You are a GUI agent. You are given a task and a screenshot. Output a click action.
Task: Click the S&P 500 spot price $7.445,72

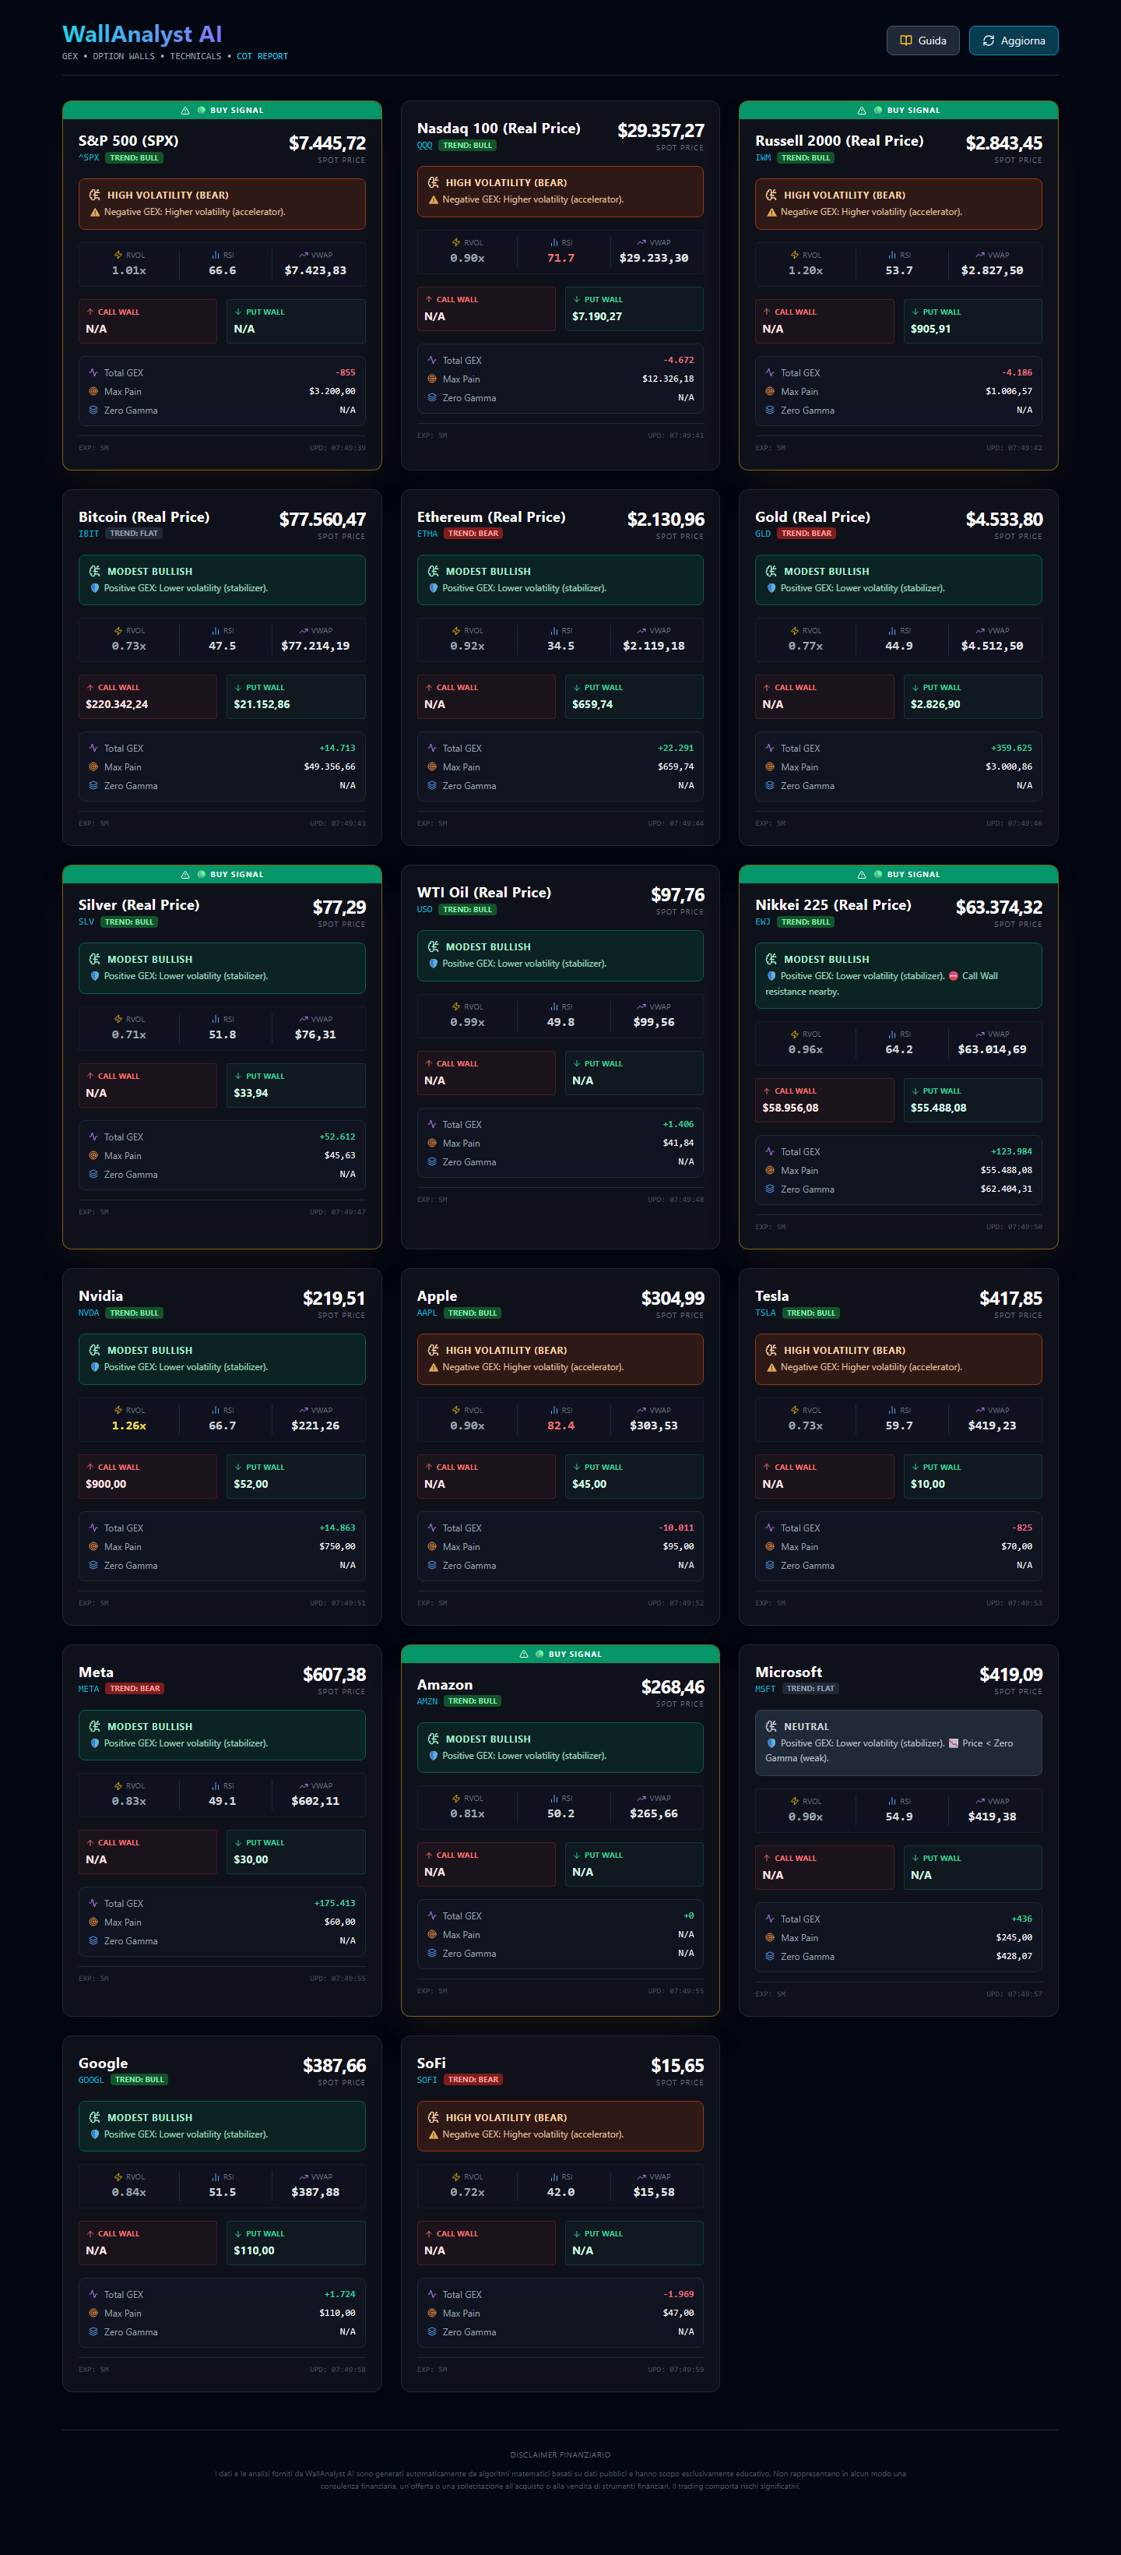[327, 143]
